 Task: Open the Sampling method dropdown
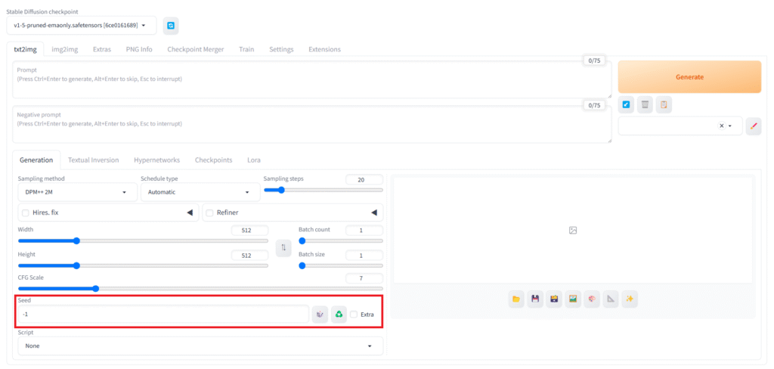pos(76,192)
